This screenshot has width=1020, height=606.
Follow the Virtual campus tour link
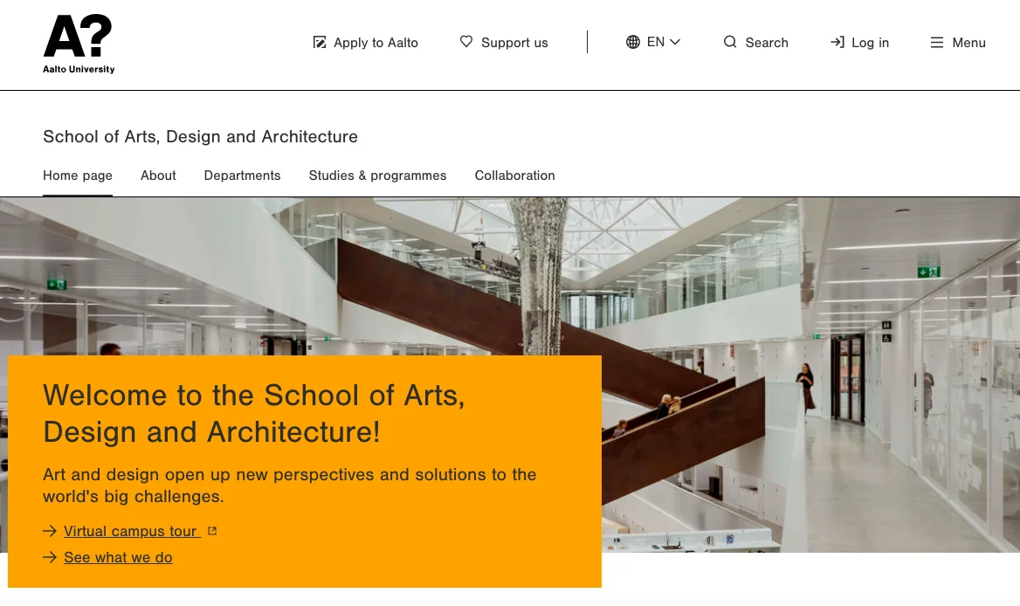[x=130, y=531]
